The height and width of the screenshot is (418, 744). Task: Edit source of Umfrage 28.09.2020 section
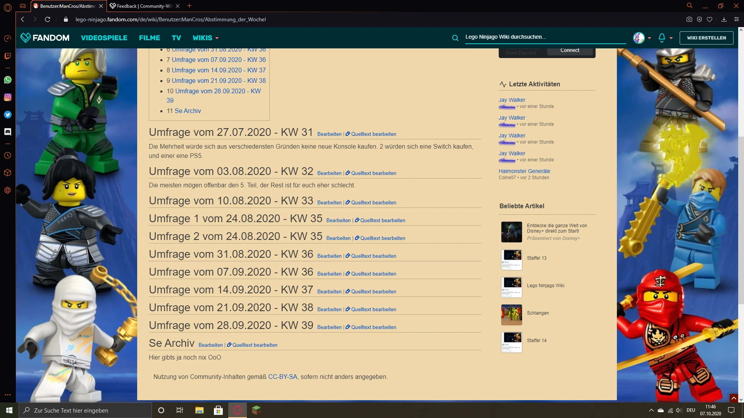(x=373, y=327)
